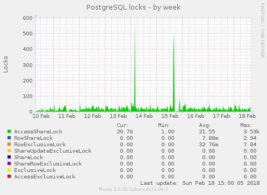Click the 10 Feb x-axis label
The width and height of the screenshot is (267, 195).
pyautogui.click(x=41, y=116)
